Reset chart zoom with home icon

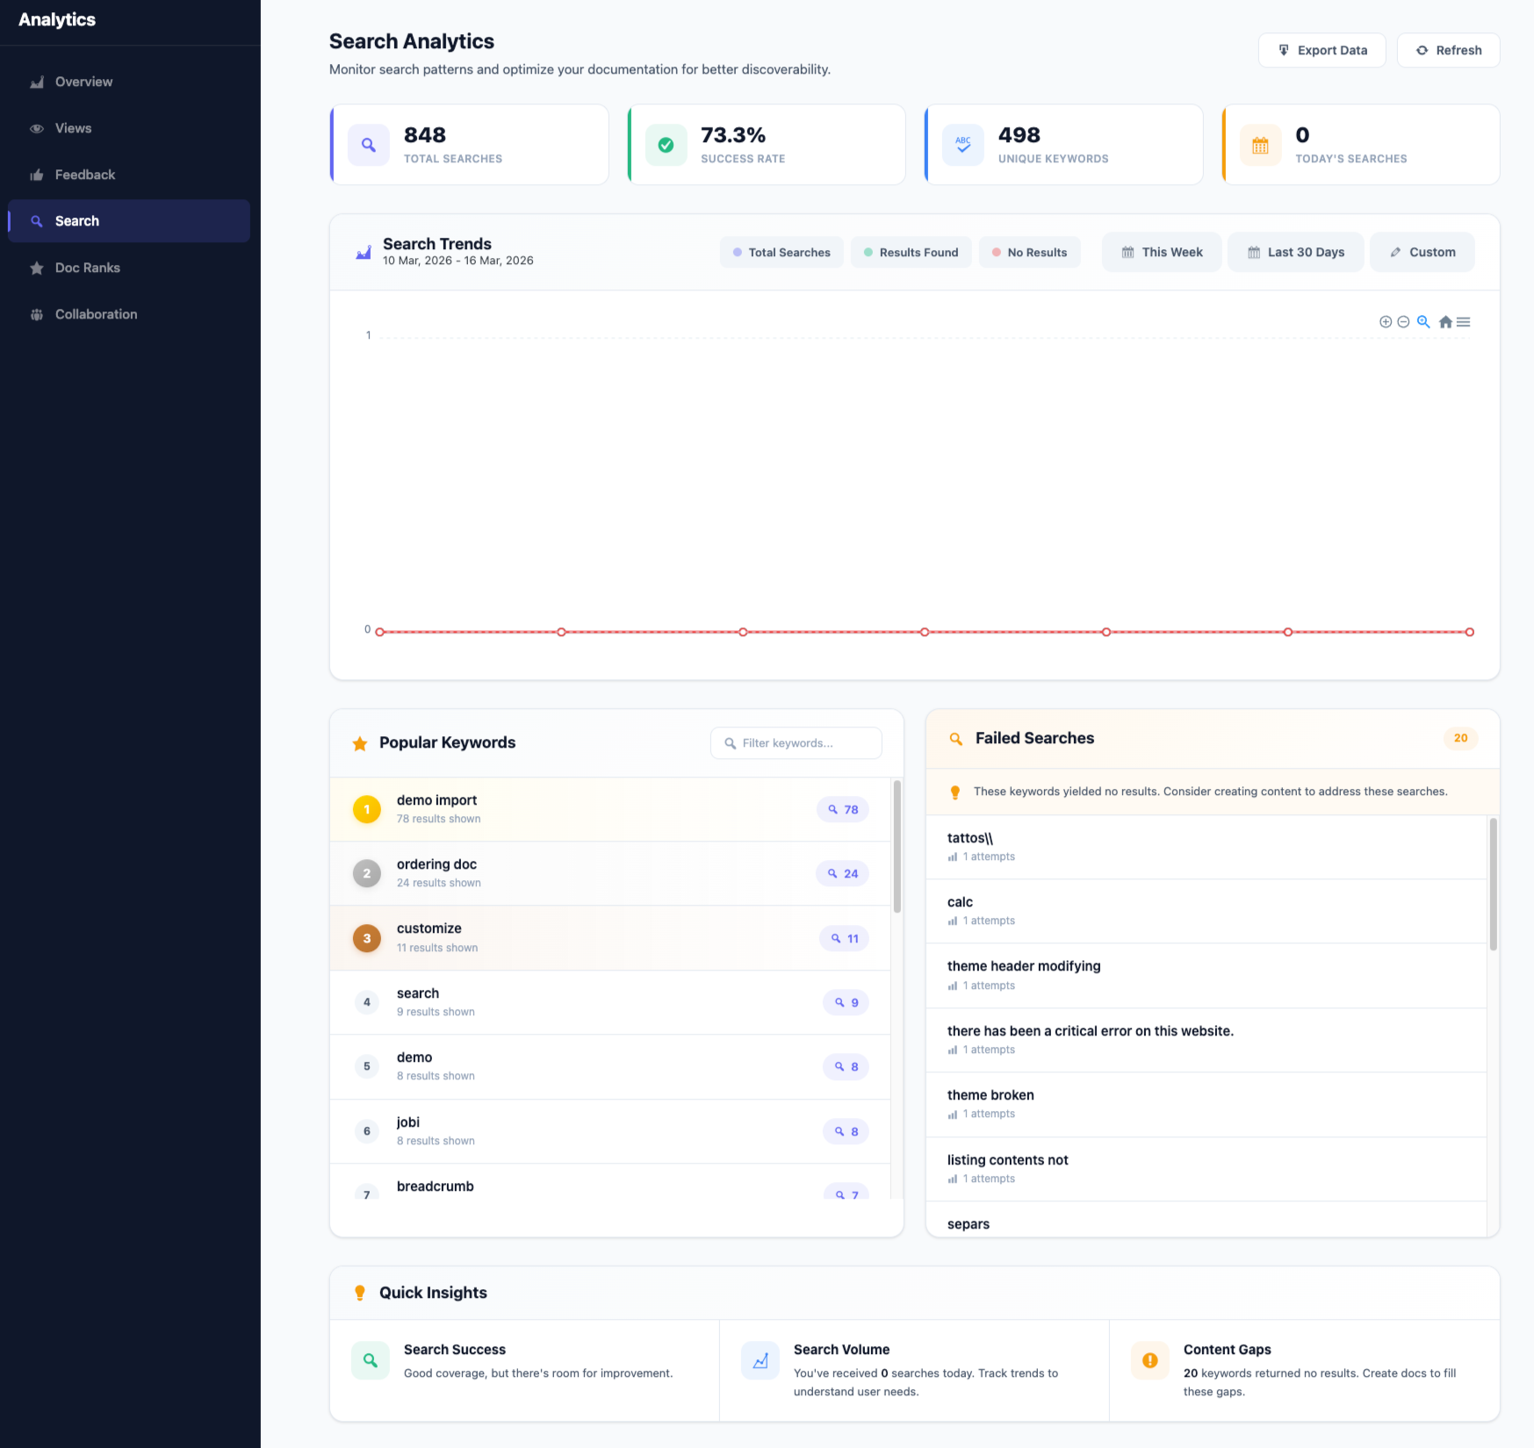click(1445, 322)
